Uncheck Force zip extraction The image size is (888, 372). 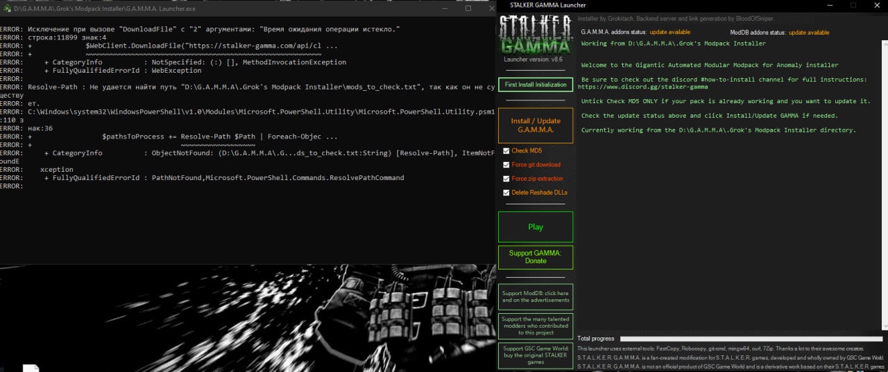coord(506,178)
